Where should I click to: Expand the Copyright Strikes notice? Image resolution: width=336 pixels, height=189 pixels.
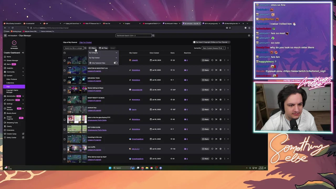pyautogui.click(x=211, y=42)
